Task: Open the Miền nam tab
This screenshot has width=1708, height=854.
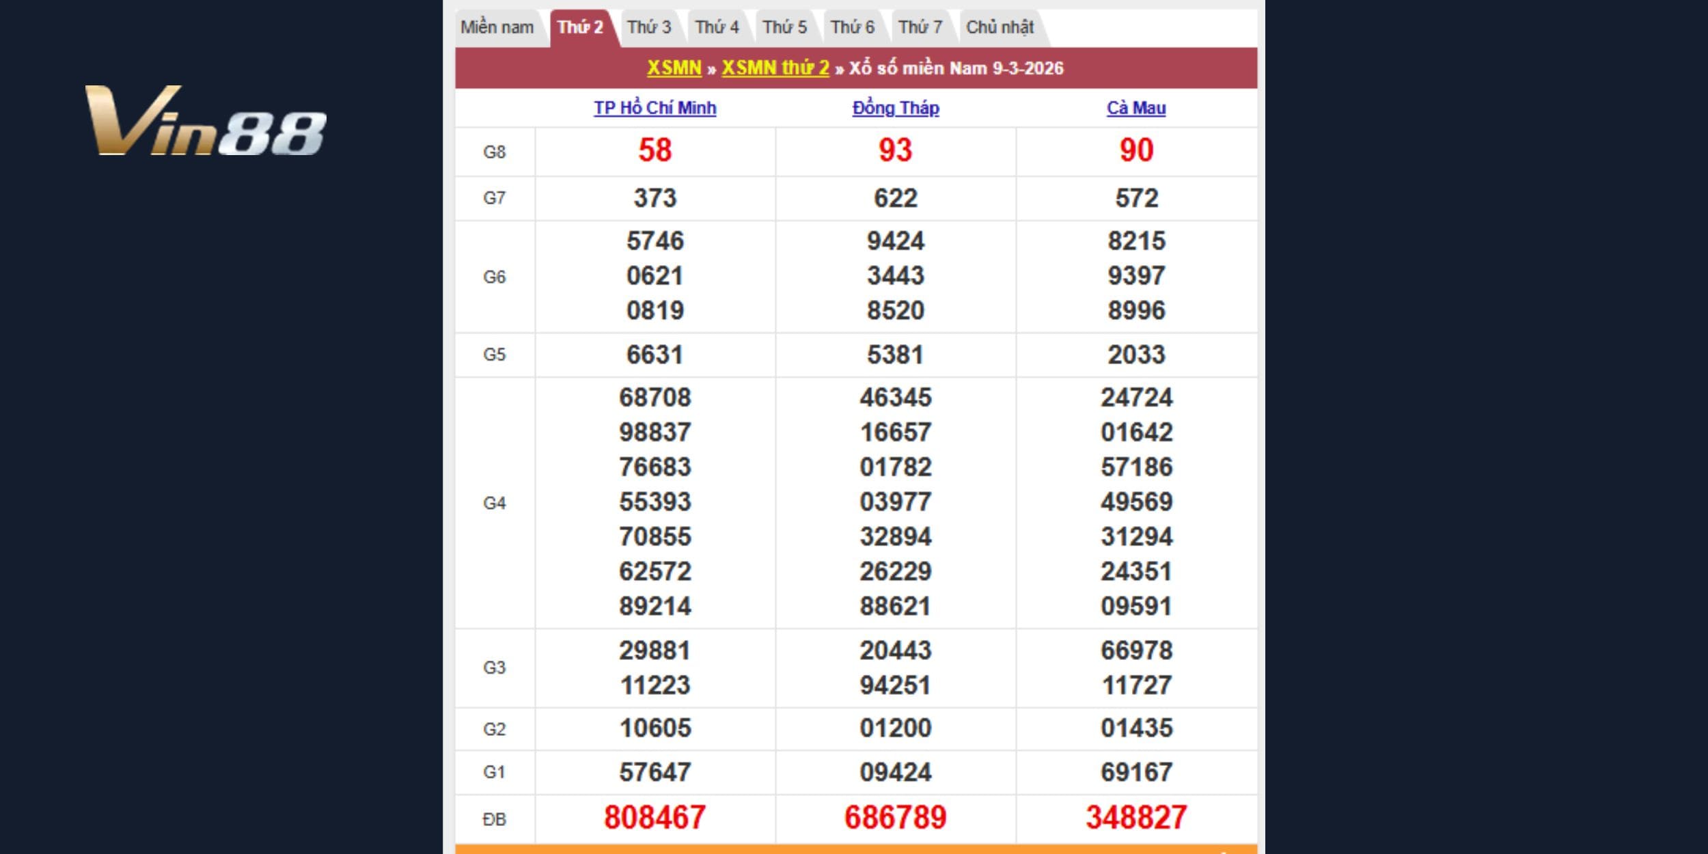Action: pyautogui.click(x=497, y=27)
